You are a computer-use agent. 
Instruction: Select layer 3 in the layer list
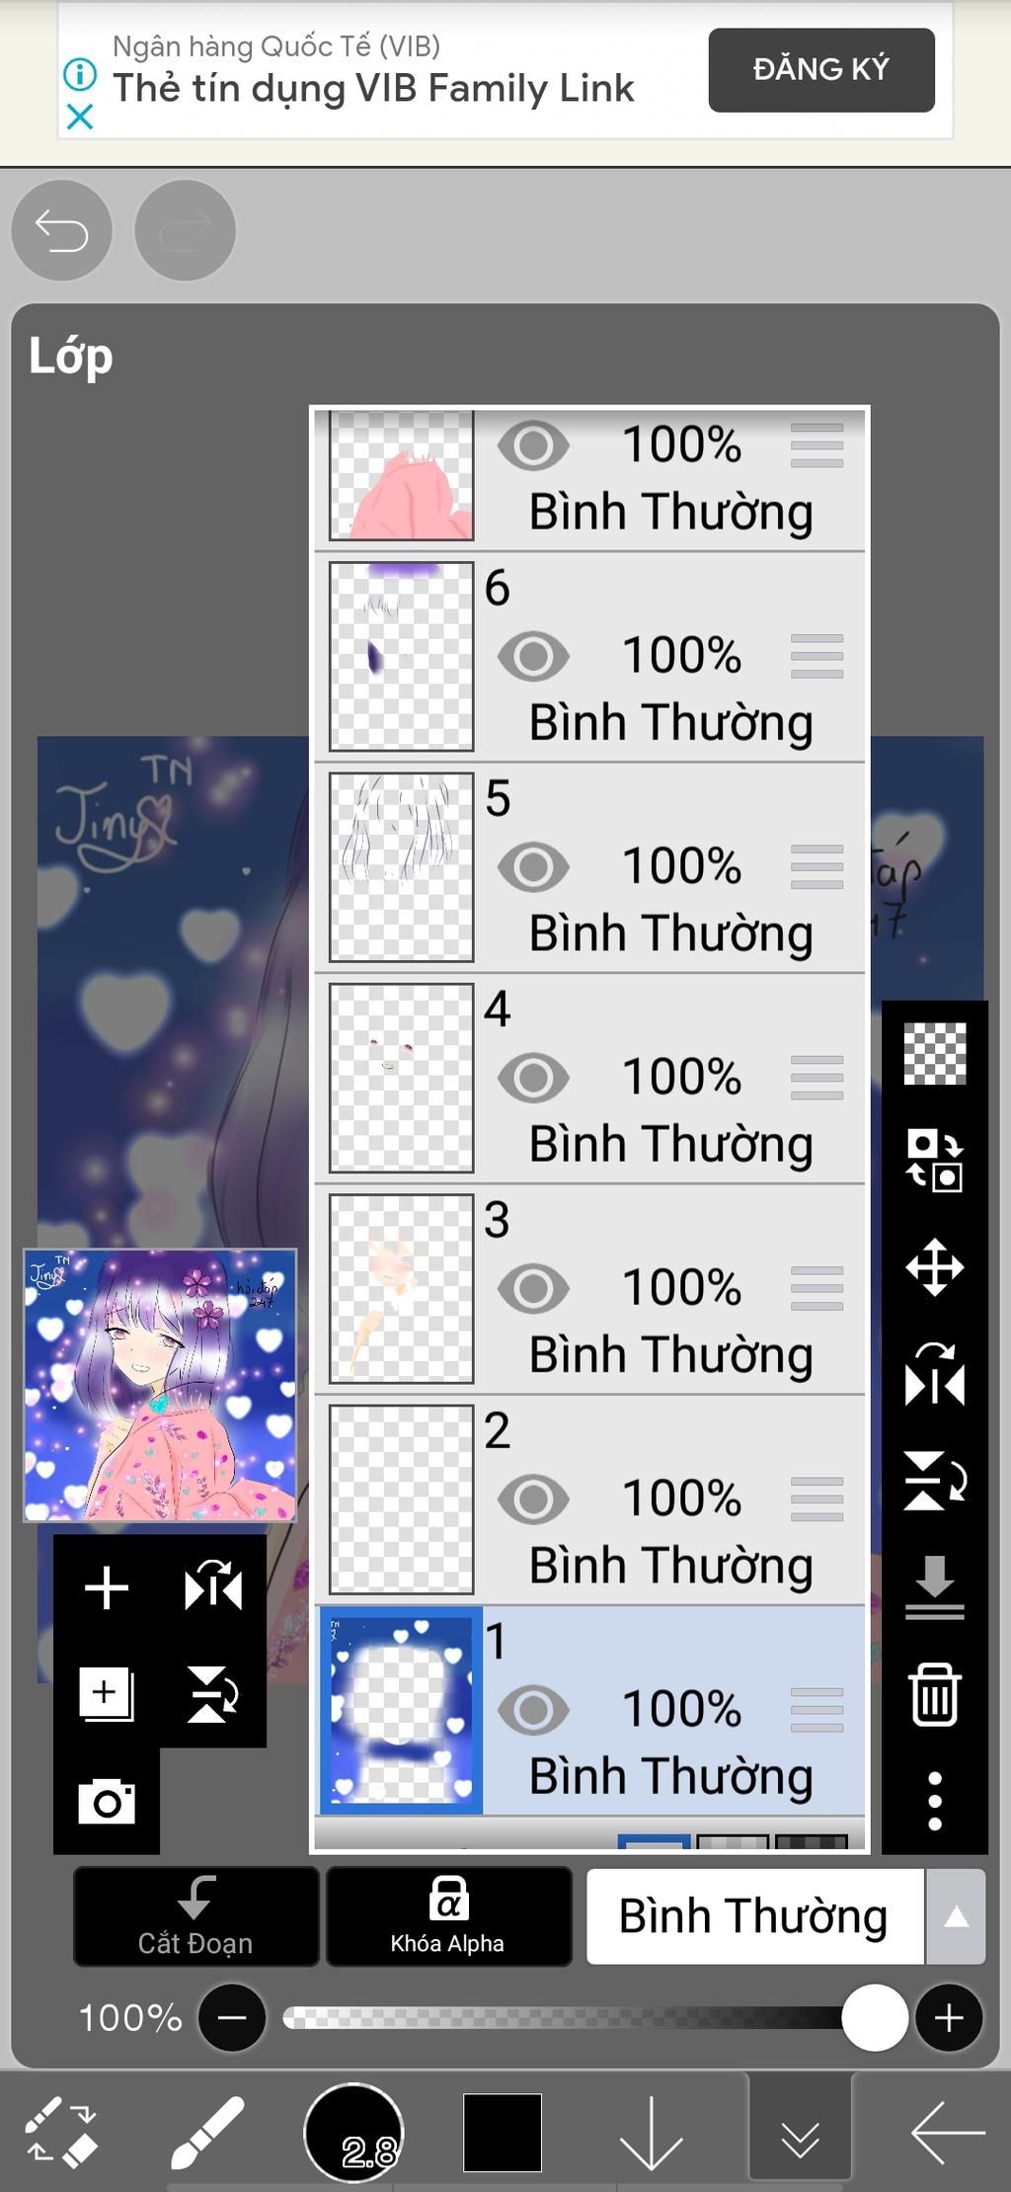click(590, 1289)
